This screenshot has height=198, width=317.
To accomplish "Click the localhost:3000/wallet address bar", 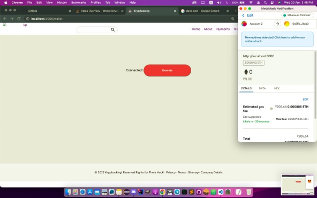I will [130, 19].
